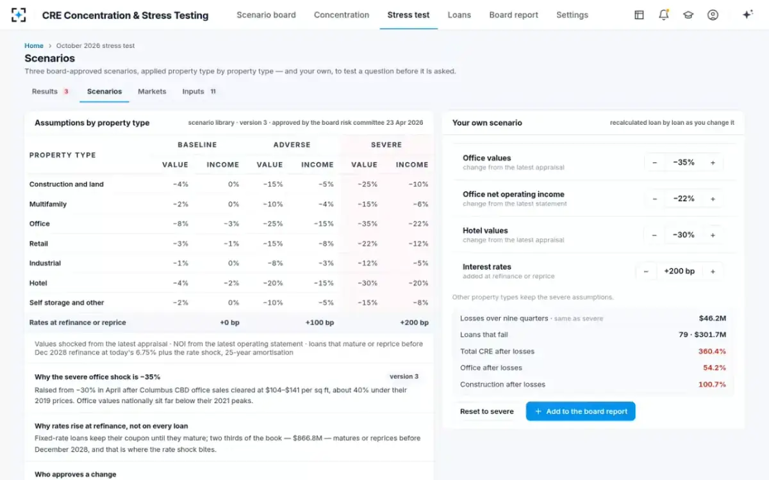Open the Loans tab
The height and width of the screenshot is (480, 769).
459,15
